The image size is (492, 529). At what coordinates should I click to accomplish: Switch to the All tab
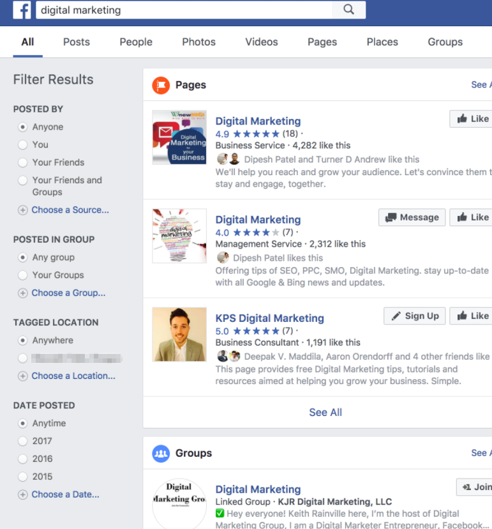(x=27, y=42)
